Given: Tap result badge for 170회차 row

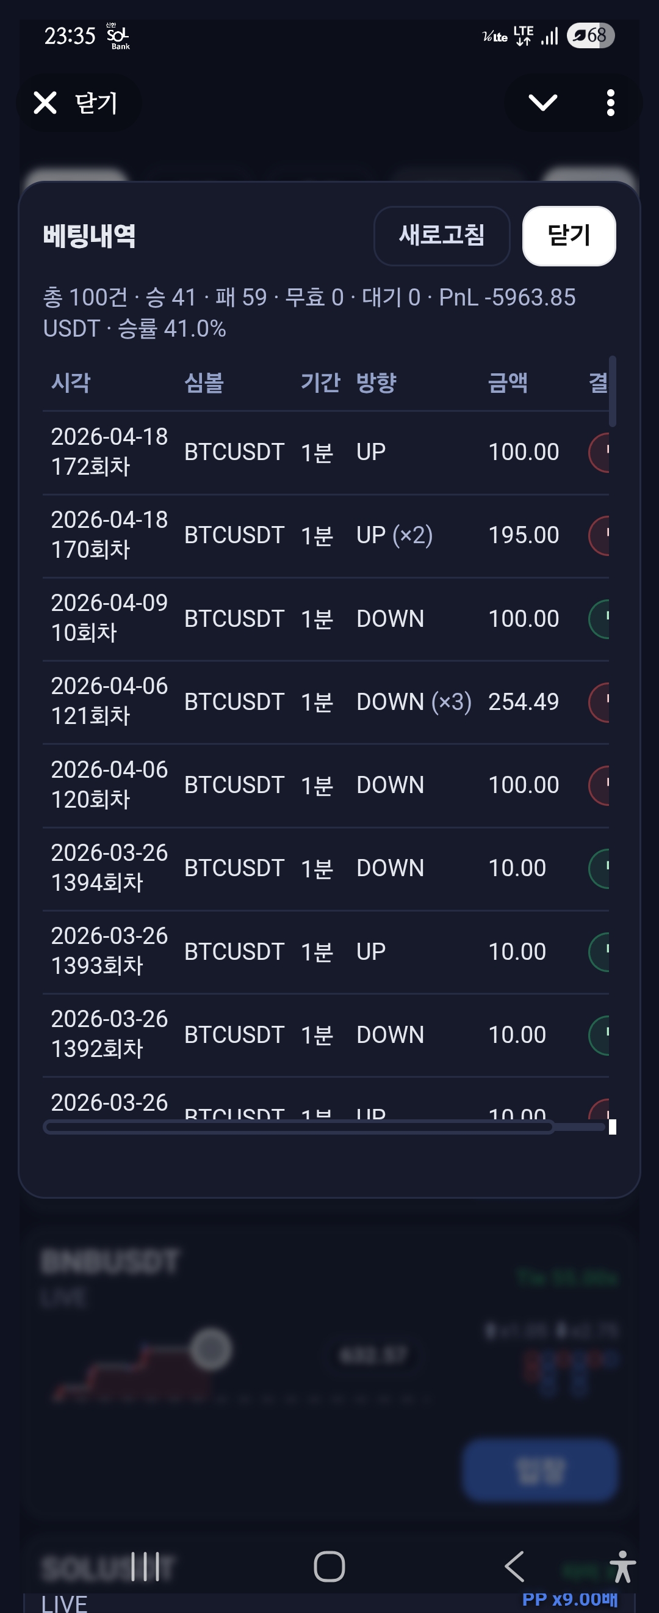Looking at the screenshot, I should pos(599,535).
